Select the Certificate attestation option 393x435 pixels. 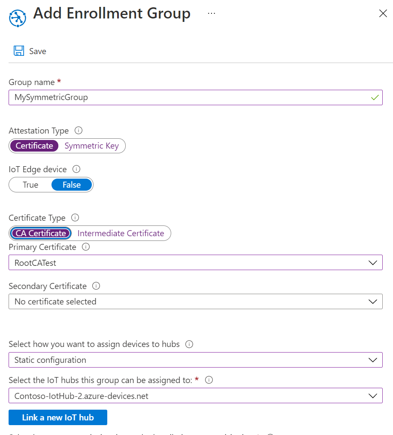tap(34, 146)
